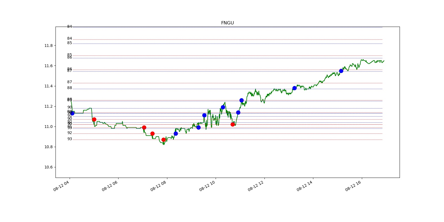Viewport: 444px width, 222px height.
Task: Click the FNGU chart title
Action: [x=227, y=23]
